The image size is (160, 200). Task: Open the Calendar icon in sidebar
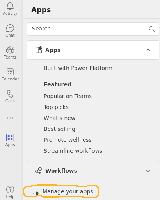click(10, 72)
